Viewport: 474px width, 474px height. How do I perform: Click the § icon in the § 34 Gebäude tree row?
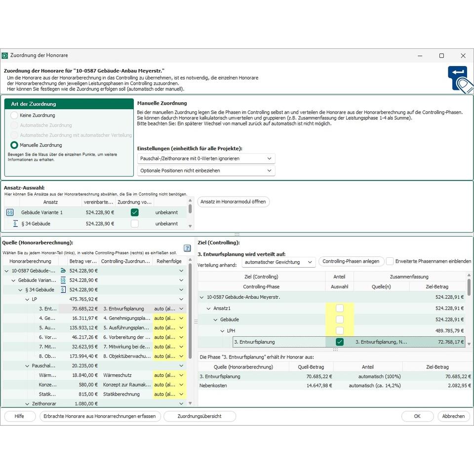point(63,289)
